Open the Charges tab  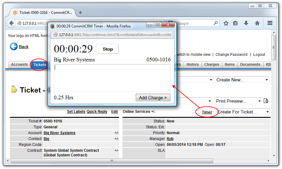pos(211,64)
